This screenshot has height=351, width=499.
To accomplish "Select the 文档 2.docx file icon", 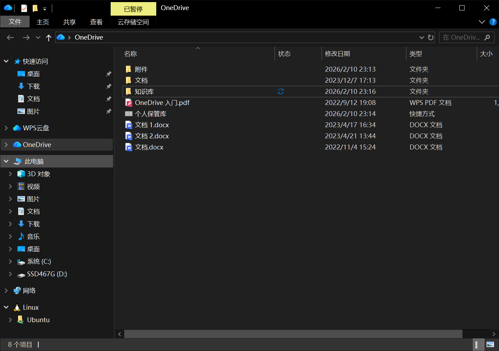I will tap(129, 136).
